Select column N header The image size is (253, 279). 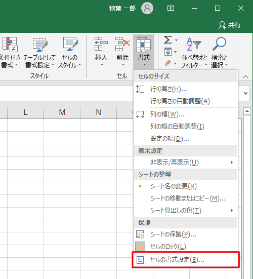[x=99, y=112]
